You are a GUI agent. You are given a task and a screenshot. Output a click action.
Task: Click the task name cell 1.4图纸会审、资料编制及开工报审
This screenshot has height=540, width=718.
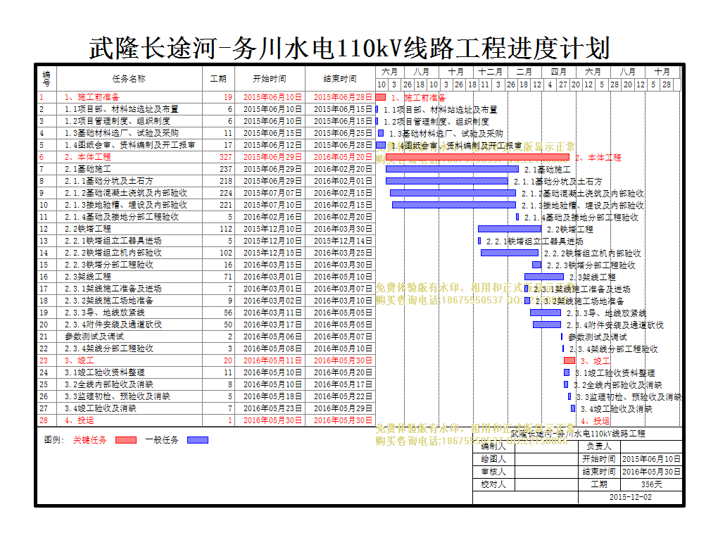click(x=130, y=145)
